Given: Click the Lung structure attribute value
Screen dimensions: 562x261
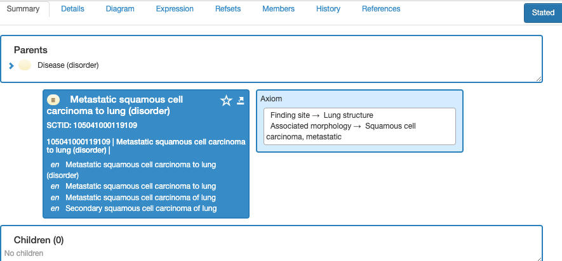Looking at the screenshot, I should click(x=348, y=115).
